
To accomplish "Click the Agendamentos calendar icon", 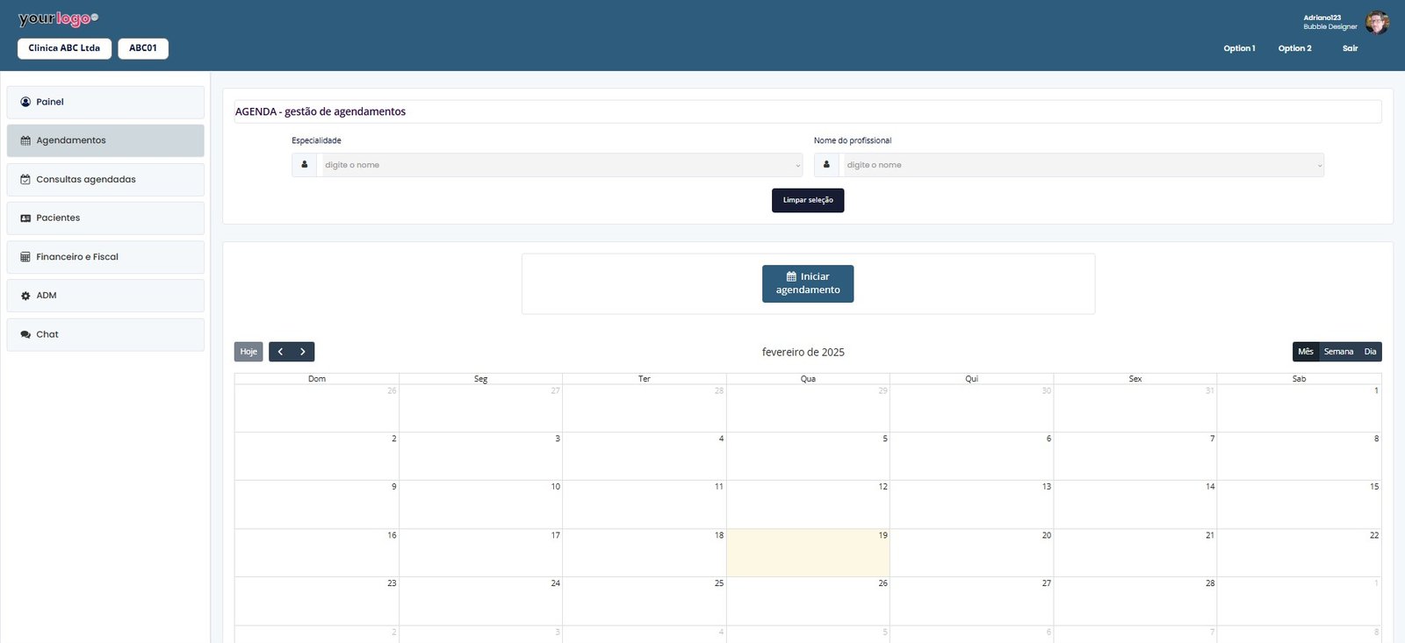I will (x=25, y=140).
